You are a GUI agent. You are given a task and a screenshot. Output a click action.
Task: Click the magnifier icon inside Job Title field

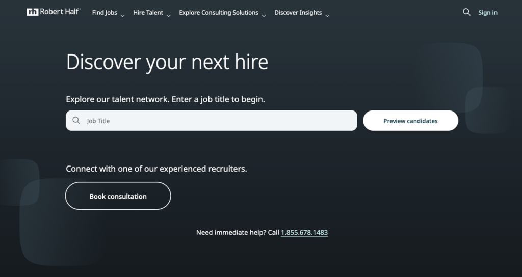pyautogui.click(x=76, y=120)
